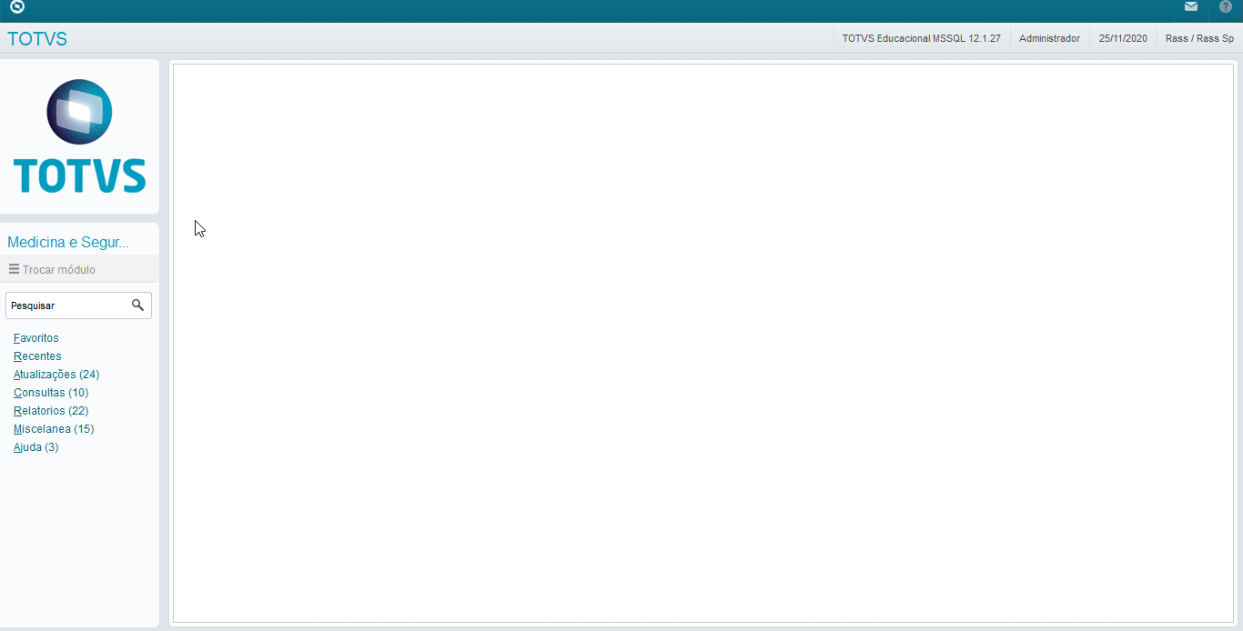Click the TOTVS circular logo icon in top bar
The width and height of the screenshot is (1243, 631).
pos(16,7)
